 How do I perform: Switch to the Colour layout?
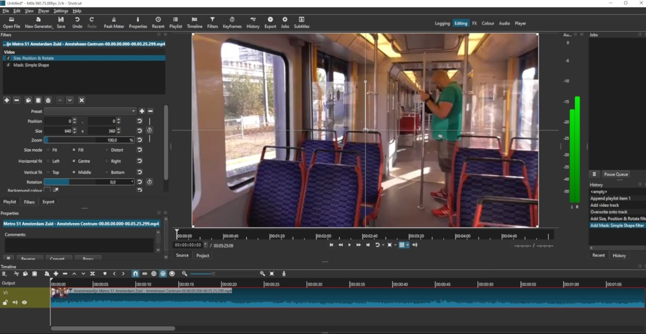click(488, 23)
